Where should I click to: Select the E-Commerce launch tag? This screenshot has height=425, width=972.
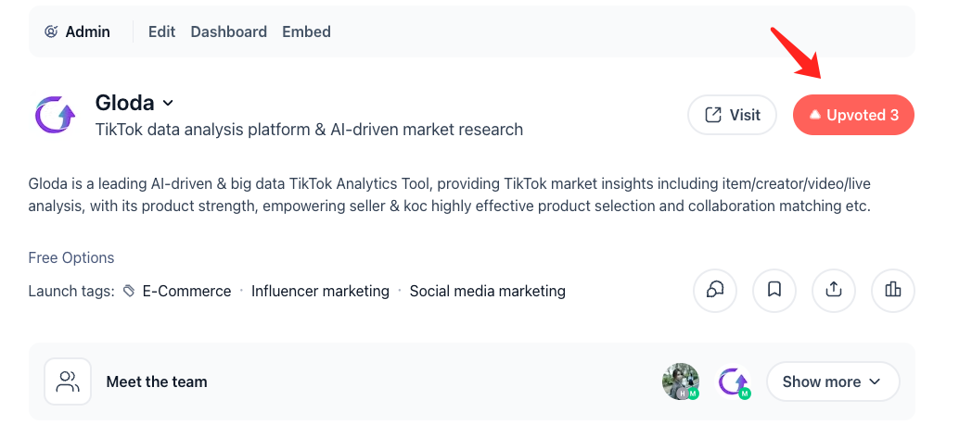pos(186,291)
